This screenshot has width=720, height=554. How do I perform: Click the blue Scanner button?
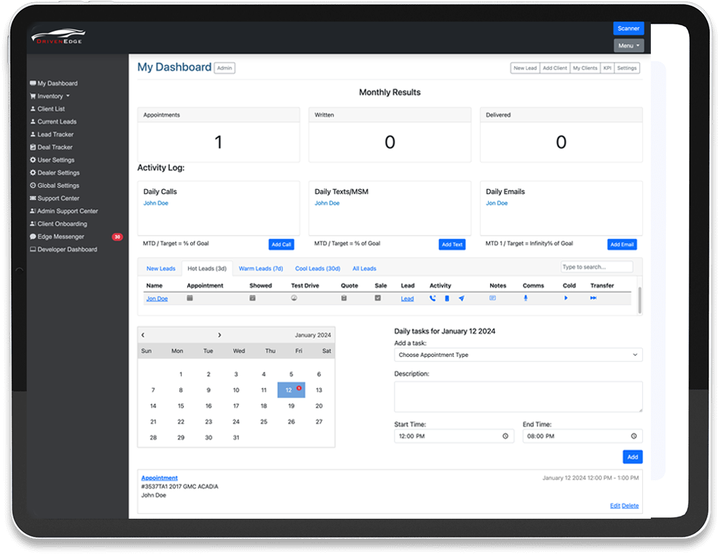(x=629, y=28)
